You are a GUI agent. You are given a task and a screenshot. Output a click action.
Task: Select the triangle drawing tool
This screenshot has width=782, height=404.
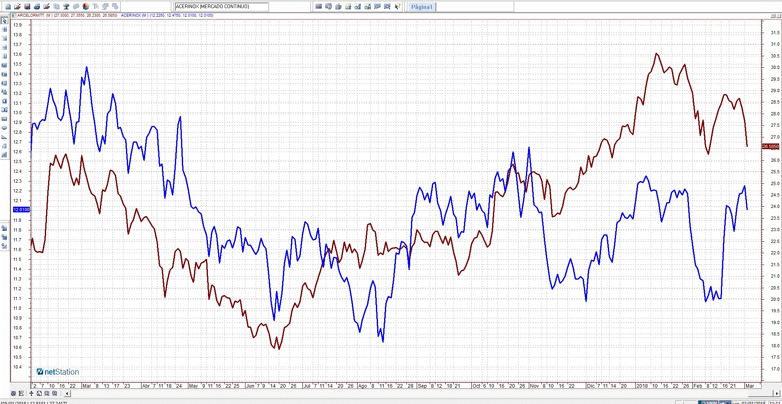pos(4,137)
